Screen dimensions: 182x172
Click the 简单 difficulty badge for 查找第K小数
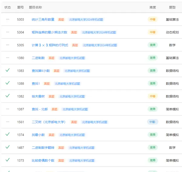point(153,71)
